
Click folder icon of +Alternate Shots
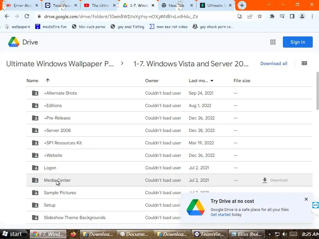(35, 93)
